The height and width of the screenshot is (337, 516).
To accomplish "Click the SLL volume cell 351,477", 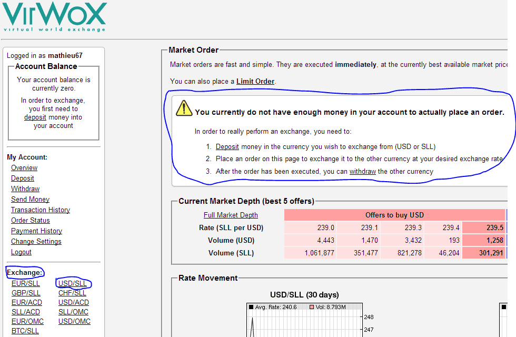I will (358, 253).
